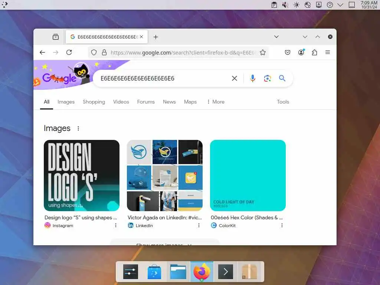The height and width of the screenshot is (285, 380).
Task: Open Images section three-dot menu
Action: pyautogui.click(x=78, y=128)
